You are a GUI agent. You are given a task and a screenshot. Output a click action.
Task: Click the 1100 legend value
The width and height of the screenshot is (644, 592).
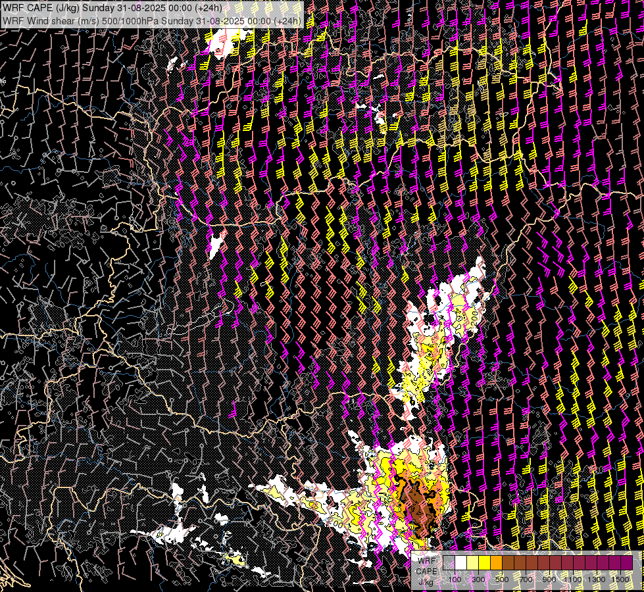(x=572, y=580)
